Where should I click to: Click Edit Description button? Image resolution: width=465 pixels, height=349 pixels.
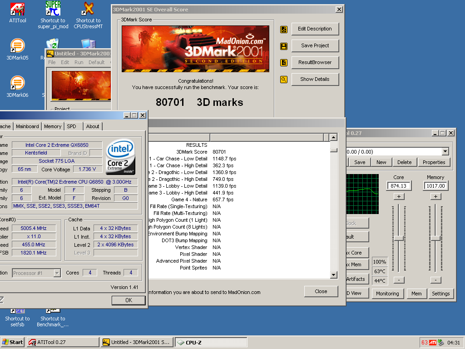[x=315, y=29]
